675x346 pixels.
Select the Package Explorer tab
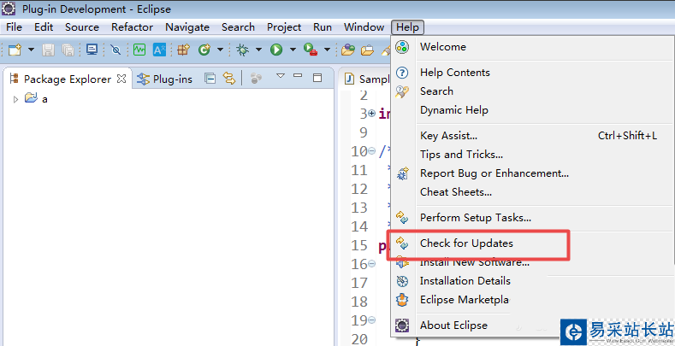[x=68, y=79]
